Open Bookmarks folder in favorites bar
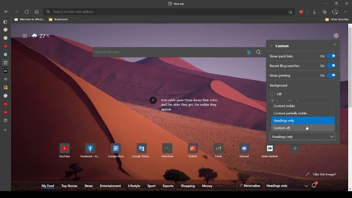Screen dimensions: 352x198 58,19
